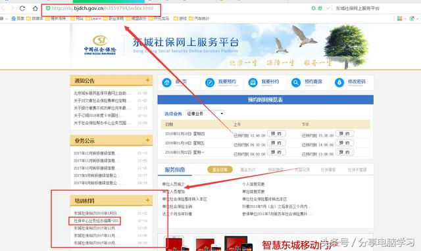The image size is (421, 251).
Task: Click the green circular browser icon near search box
Action: [313, 9]
